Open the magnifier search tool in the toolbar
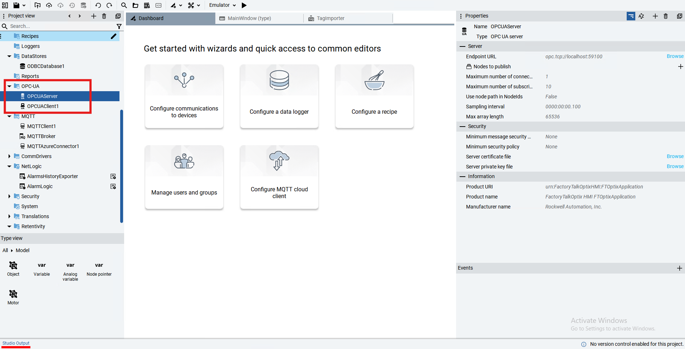Viewport: 685px width, 349px height. (x=124, y=5)
